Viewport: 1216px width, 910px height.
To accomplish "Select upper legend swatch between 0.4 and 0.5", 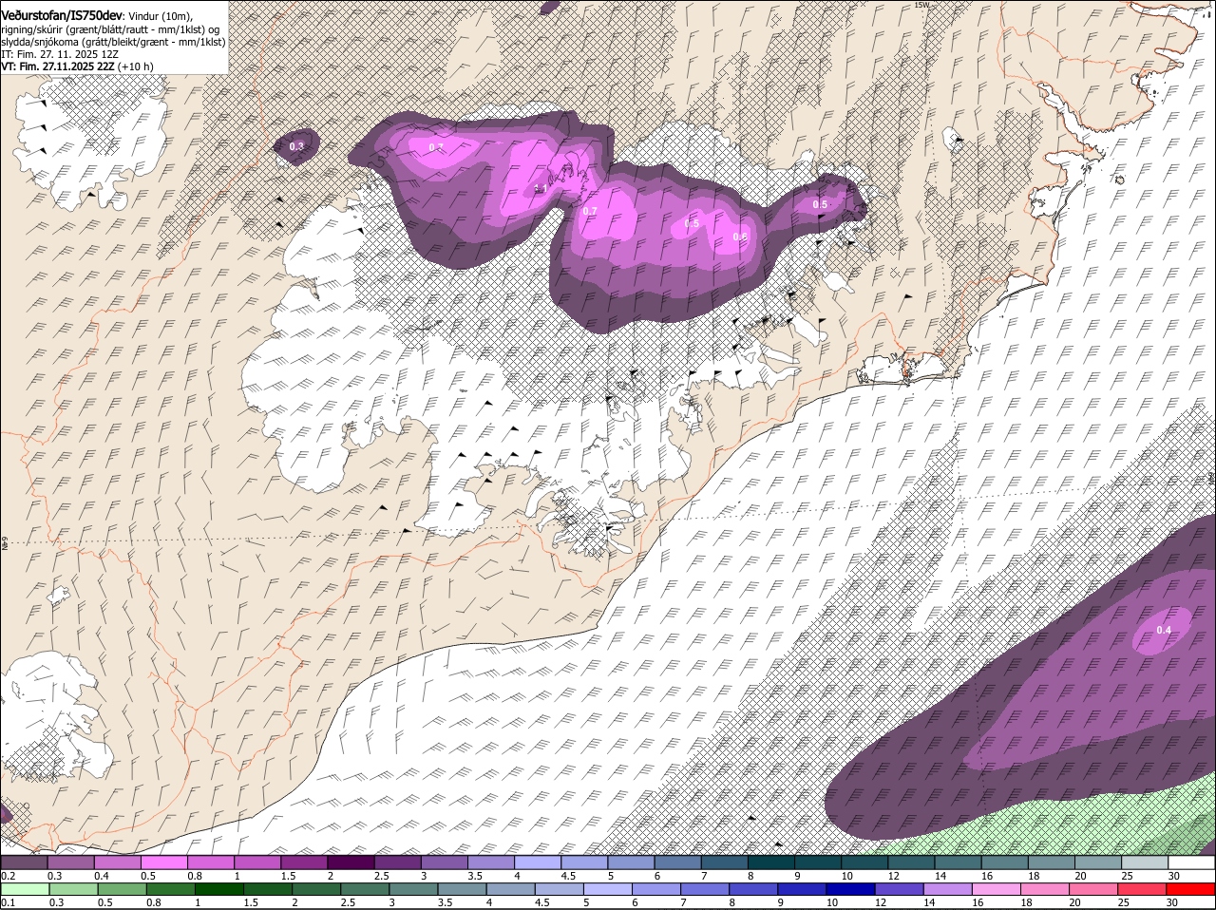I will (x=118, y=863).
